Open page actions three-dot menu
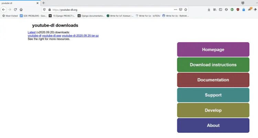 click(175, 10)
